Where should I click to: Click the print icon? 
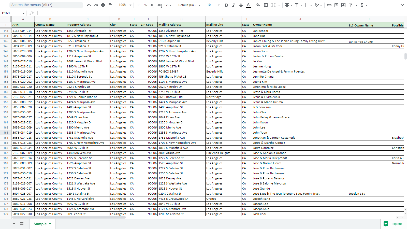pyautogui.click(x=103, y=5)
